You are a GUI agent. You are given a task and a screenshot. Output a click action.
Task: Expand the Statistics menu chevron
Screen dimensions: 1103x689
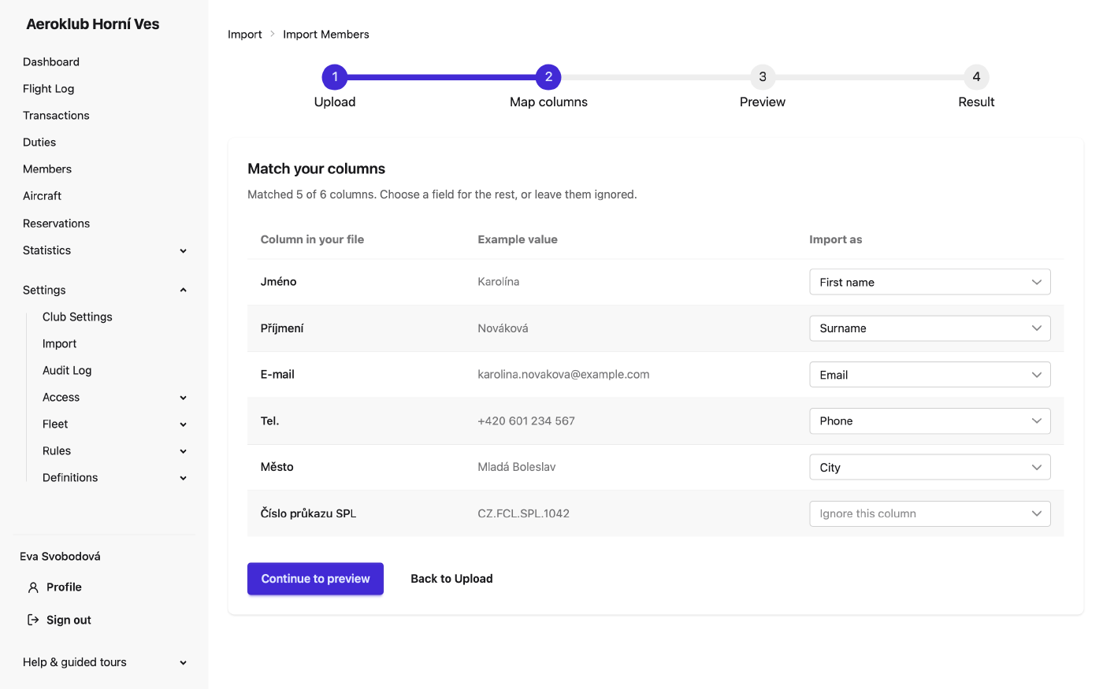click(x=184, y=250)
